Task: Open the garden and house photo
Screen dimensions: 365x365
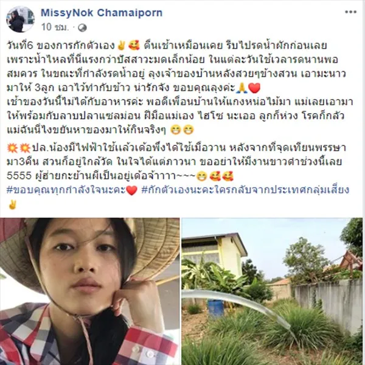Action: [272, 291]
